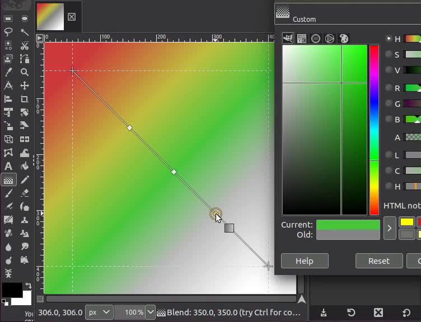Select the V value radio button
The image size is (421, 322).
click(389, 70)
